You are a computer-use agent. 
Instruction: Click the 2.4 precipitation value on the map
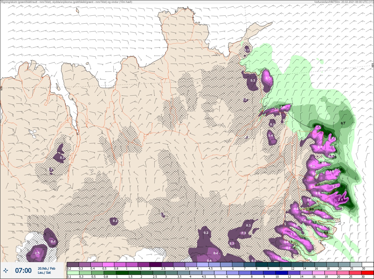[340, 200]
